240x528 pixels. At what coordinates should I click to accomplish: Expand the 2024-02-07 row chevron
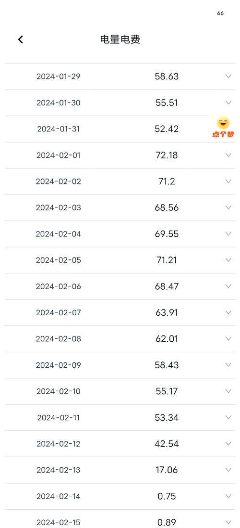coord(228,312)
